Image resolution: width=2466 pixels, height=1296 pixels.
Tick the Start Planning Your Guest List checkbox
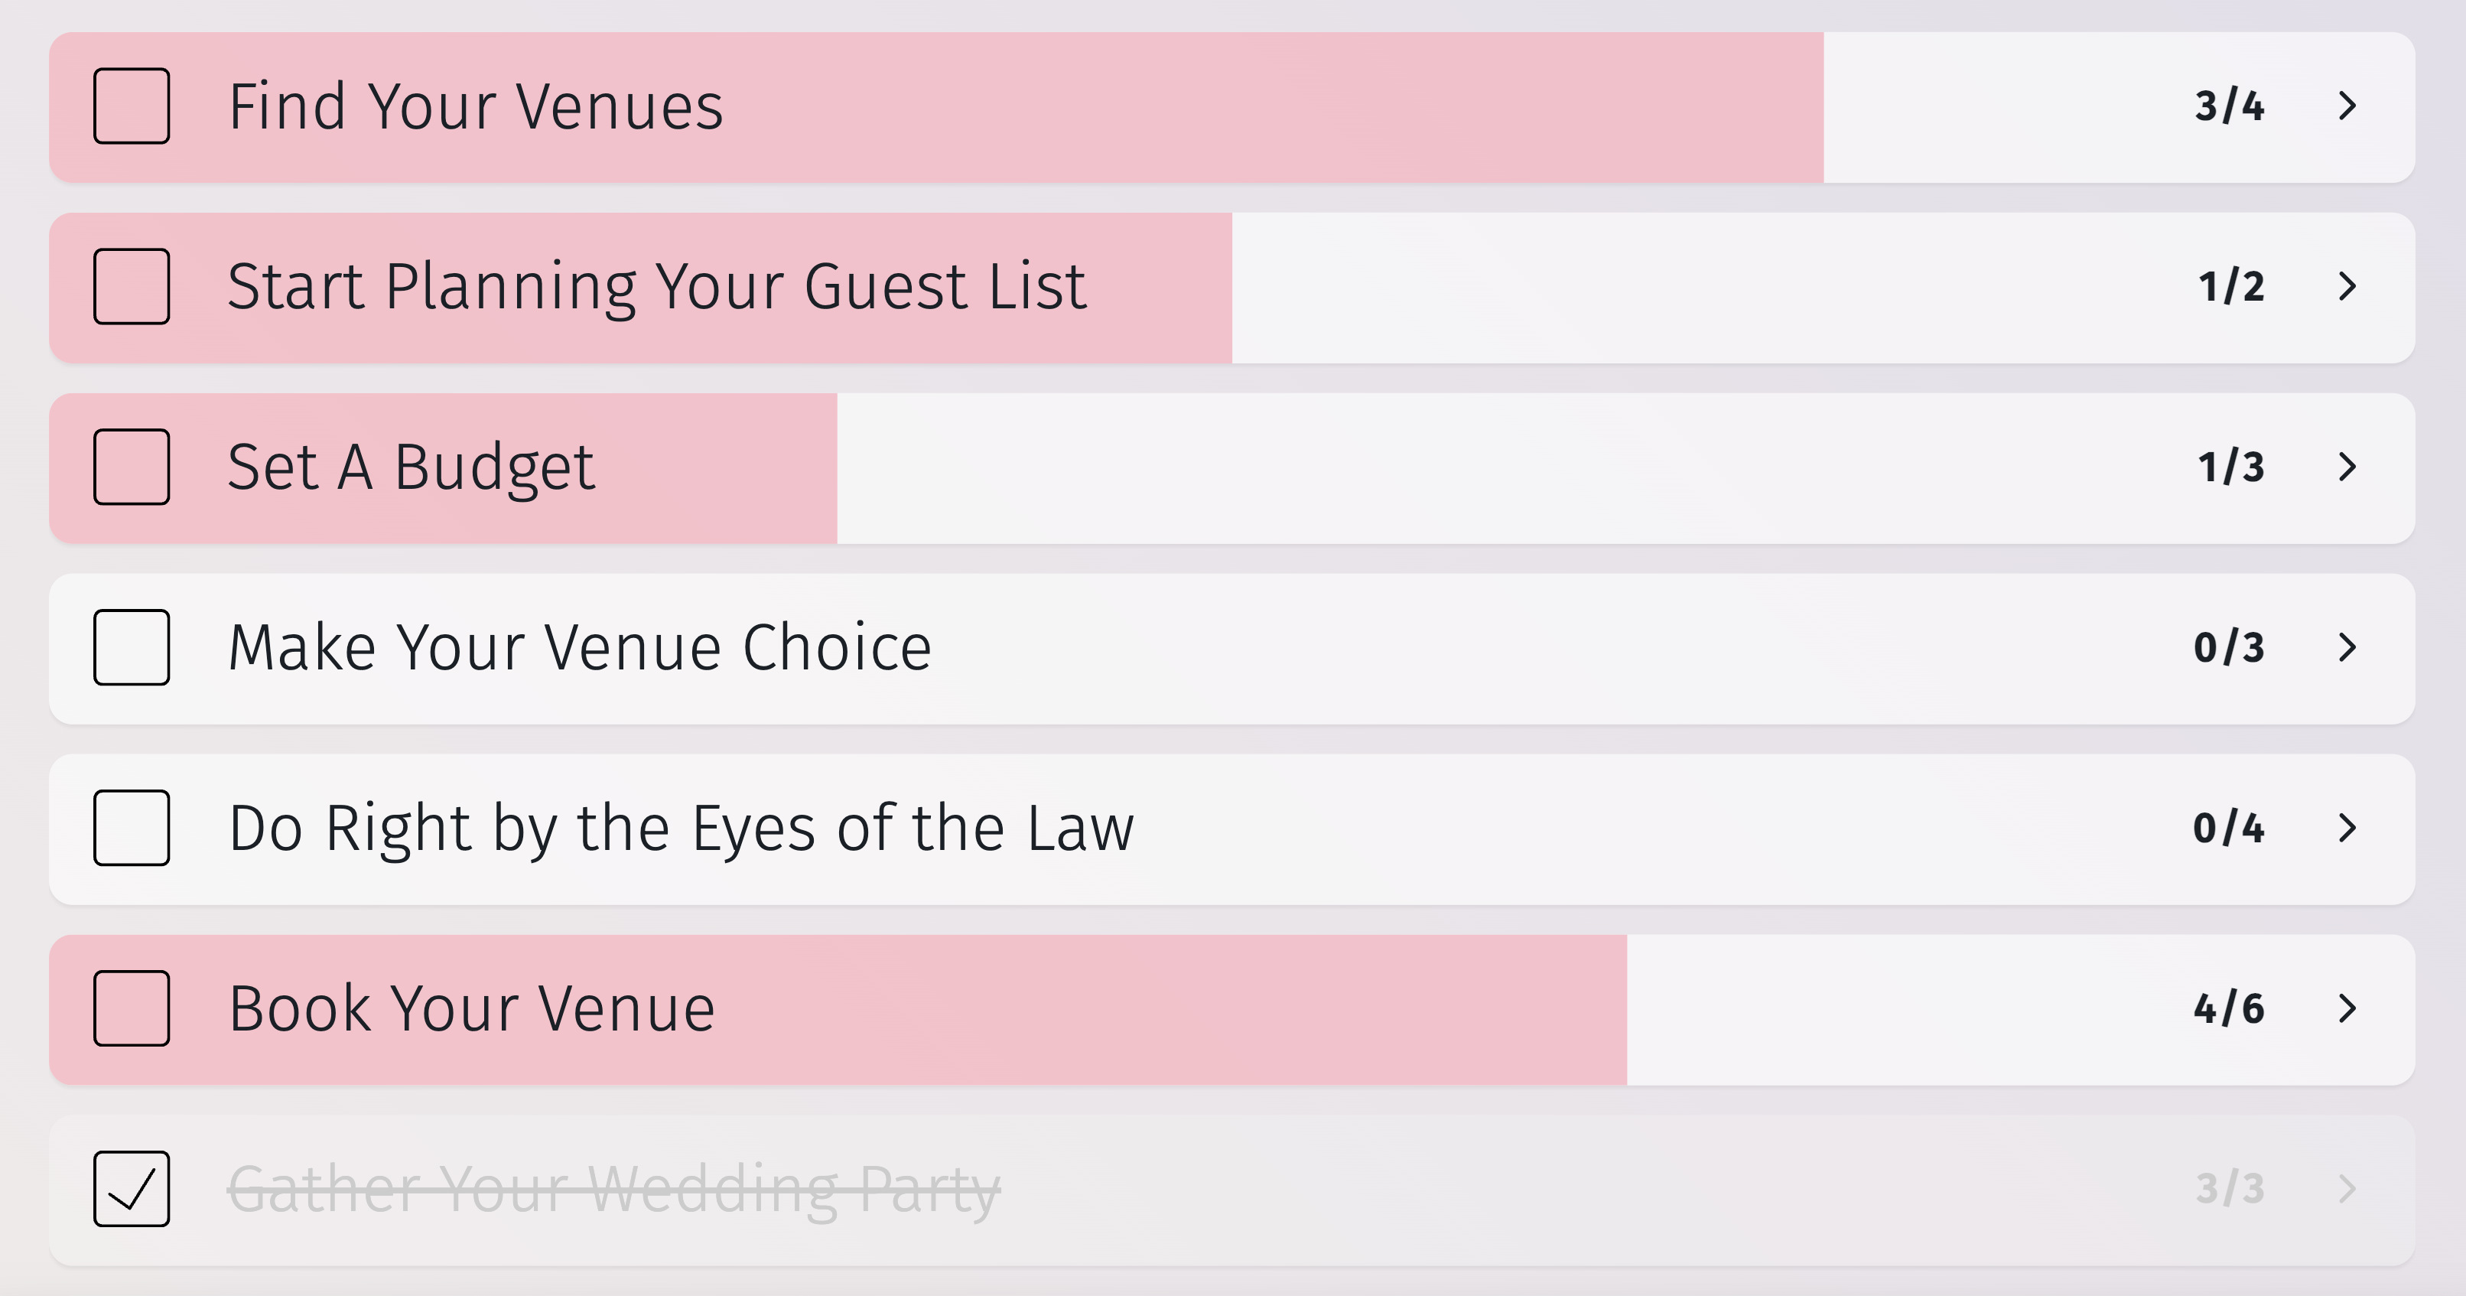click(131, 286)
